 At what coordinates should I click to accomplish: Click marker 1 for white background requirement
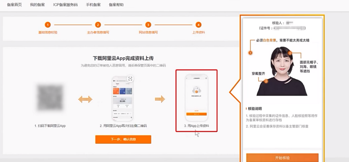tap(250, 53)
